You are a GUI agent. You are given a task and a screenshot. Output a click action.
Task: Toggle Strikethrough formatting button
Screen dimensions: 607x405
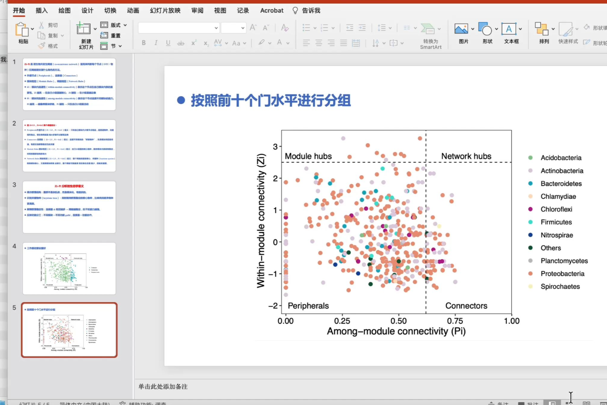(x=181, y=43)
